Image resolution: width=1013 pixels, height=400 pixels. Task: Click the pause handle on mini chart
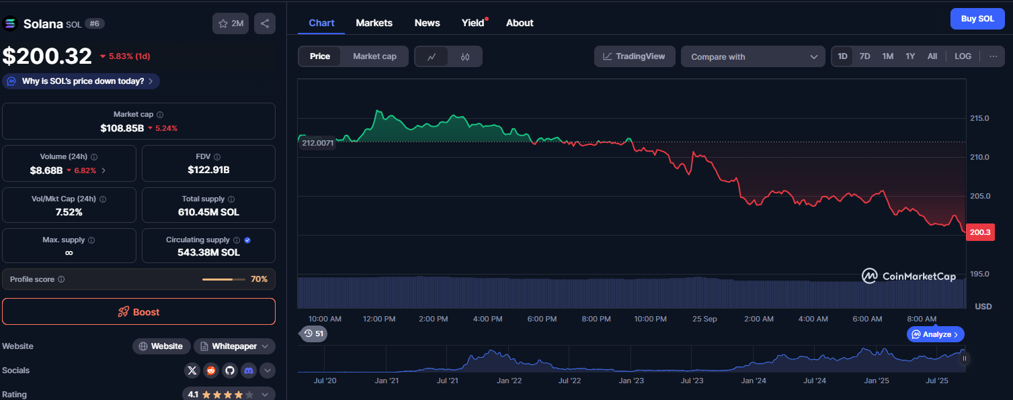coord(965,359)
